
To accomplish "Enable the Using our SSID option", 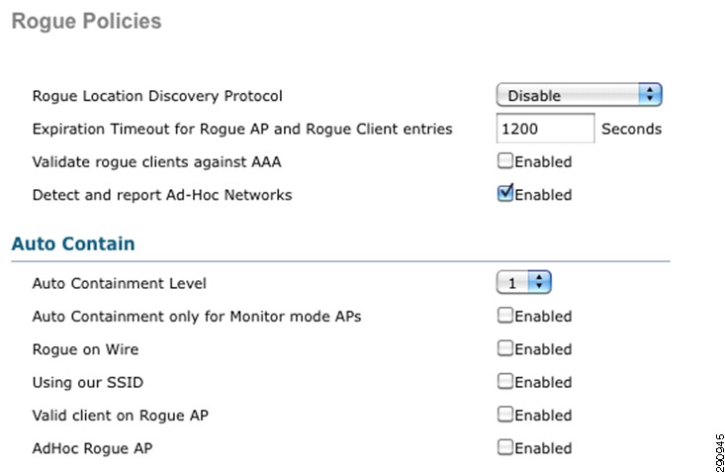I will tap(504, 381).
